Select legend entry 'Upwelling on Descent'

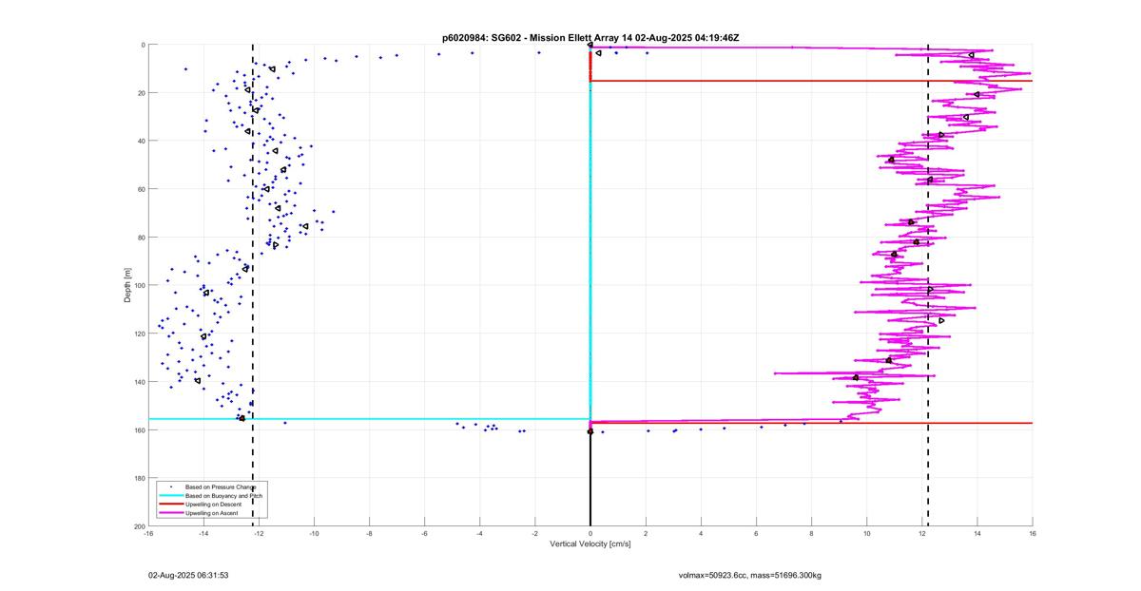(213, 505)
